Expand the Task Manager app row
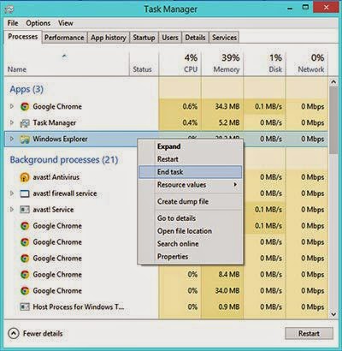The width and height of the screenshot is (342, 351). [12, 122]
